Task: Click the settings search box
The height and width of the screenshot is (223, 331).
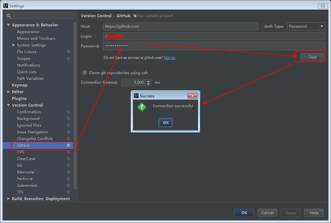Action: pos(40,16)
